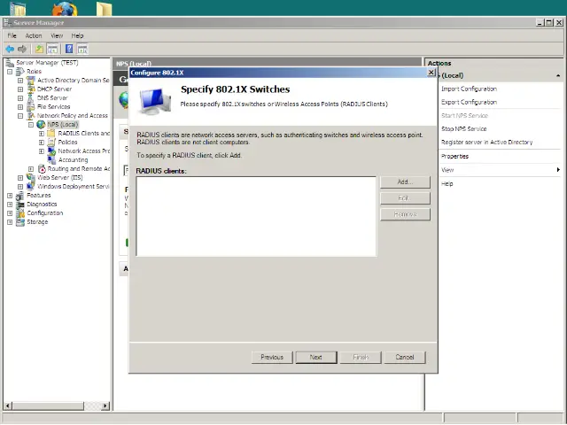The height and width of the screenshot is (425, 567).
Task: Select the Accounting tree item text
Action: tap(73, 160)
